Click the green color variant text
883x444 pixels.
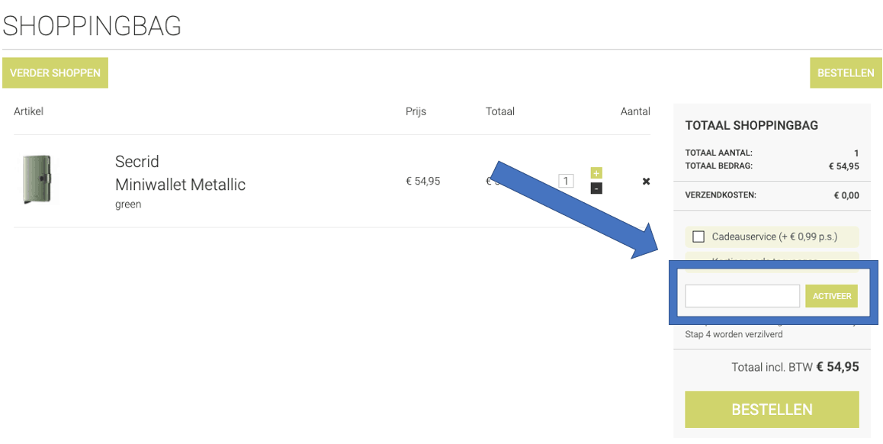[x=128, y=204]
